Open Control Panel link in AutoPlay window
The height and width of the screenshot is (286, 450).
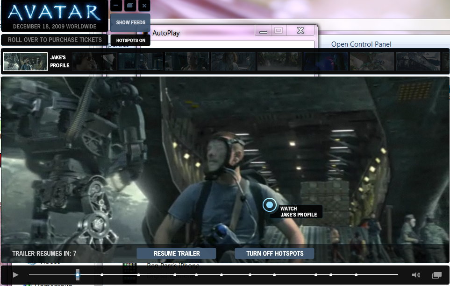tap(361, 44)
